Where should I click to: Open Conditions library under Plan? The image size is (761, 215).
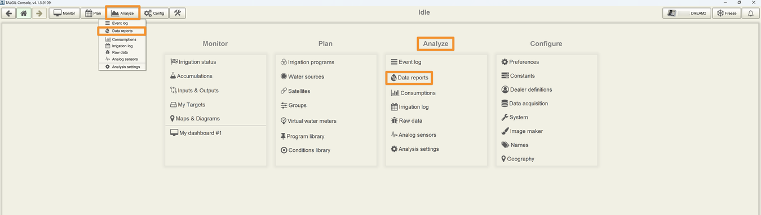306,150
